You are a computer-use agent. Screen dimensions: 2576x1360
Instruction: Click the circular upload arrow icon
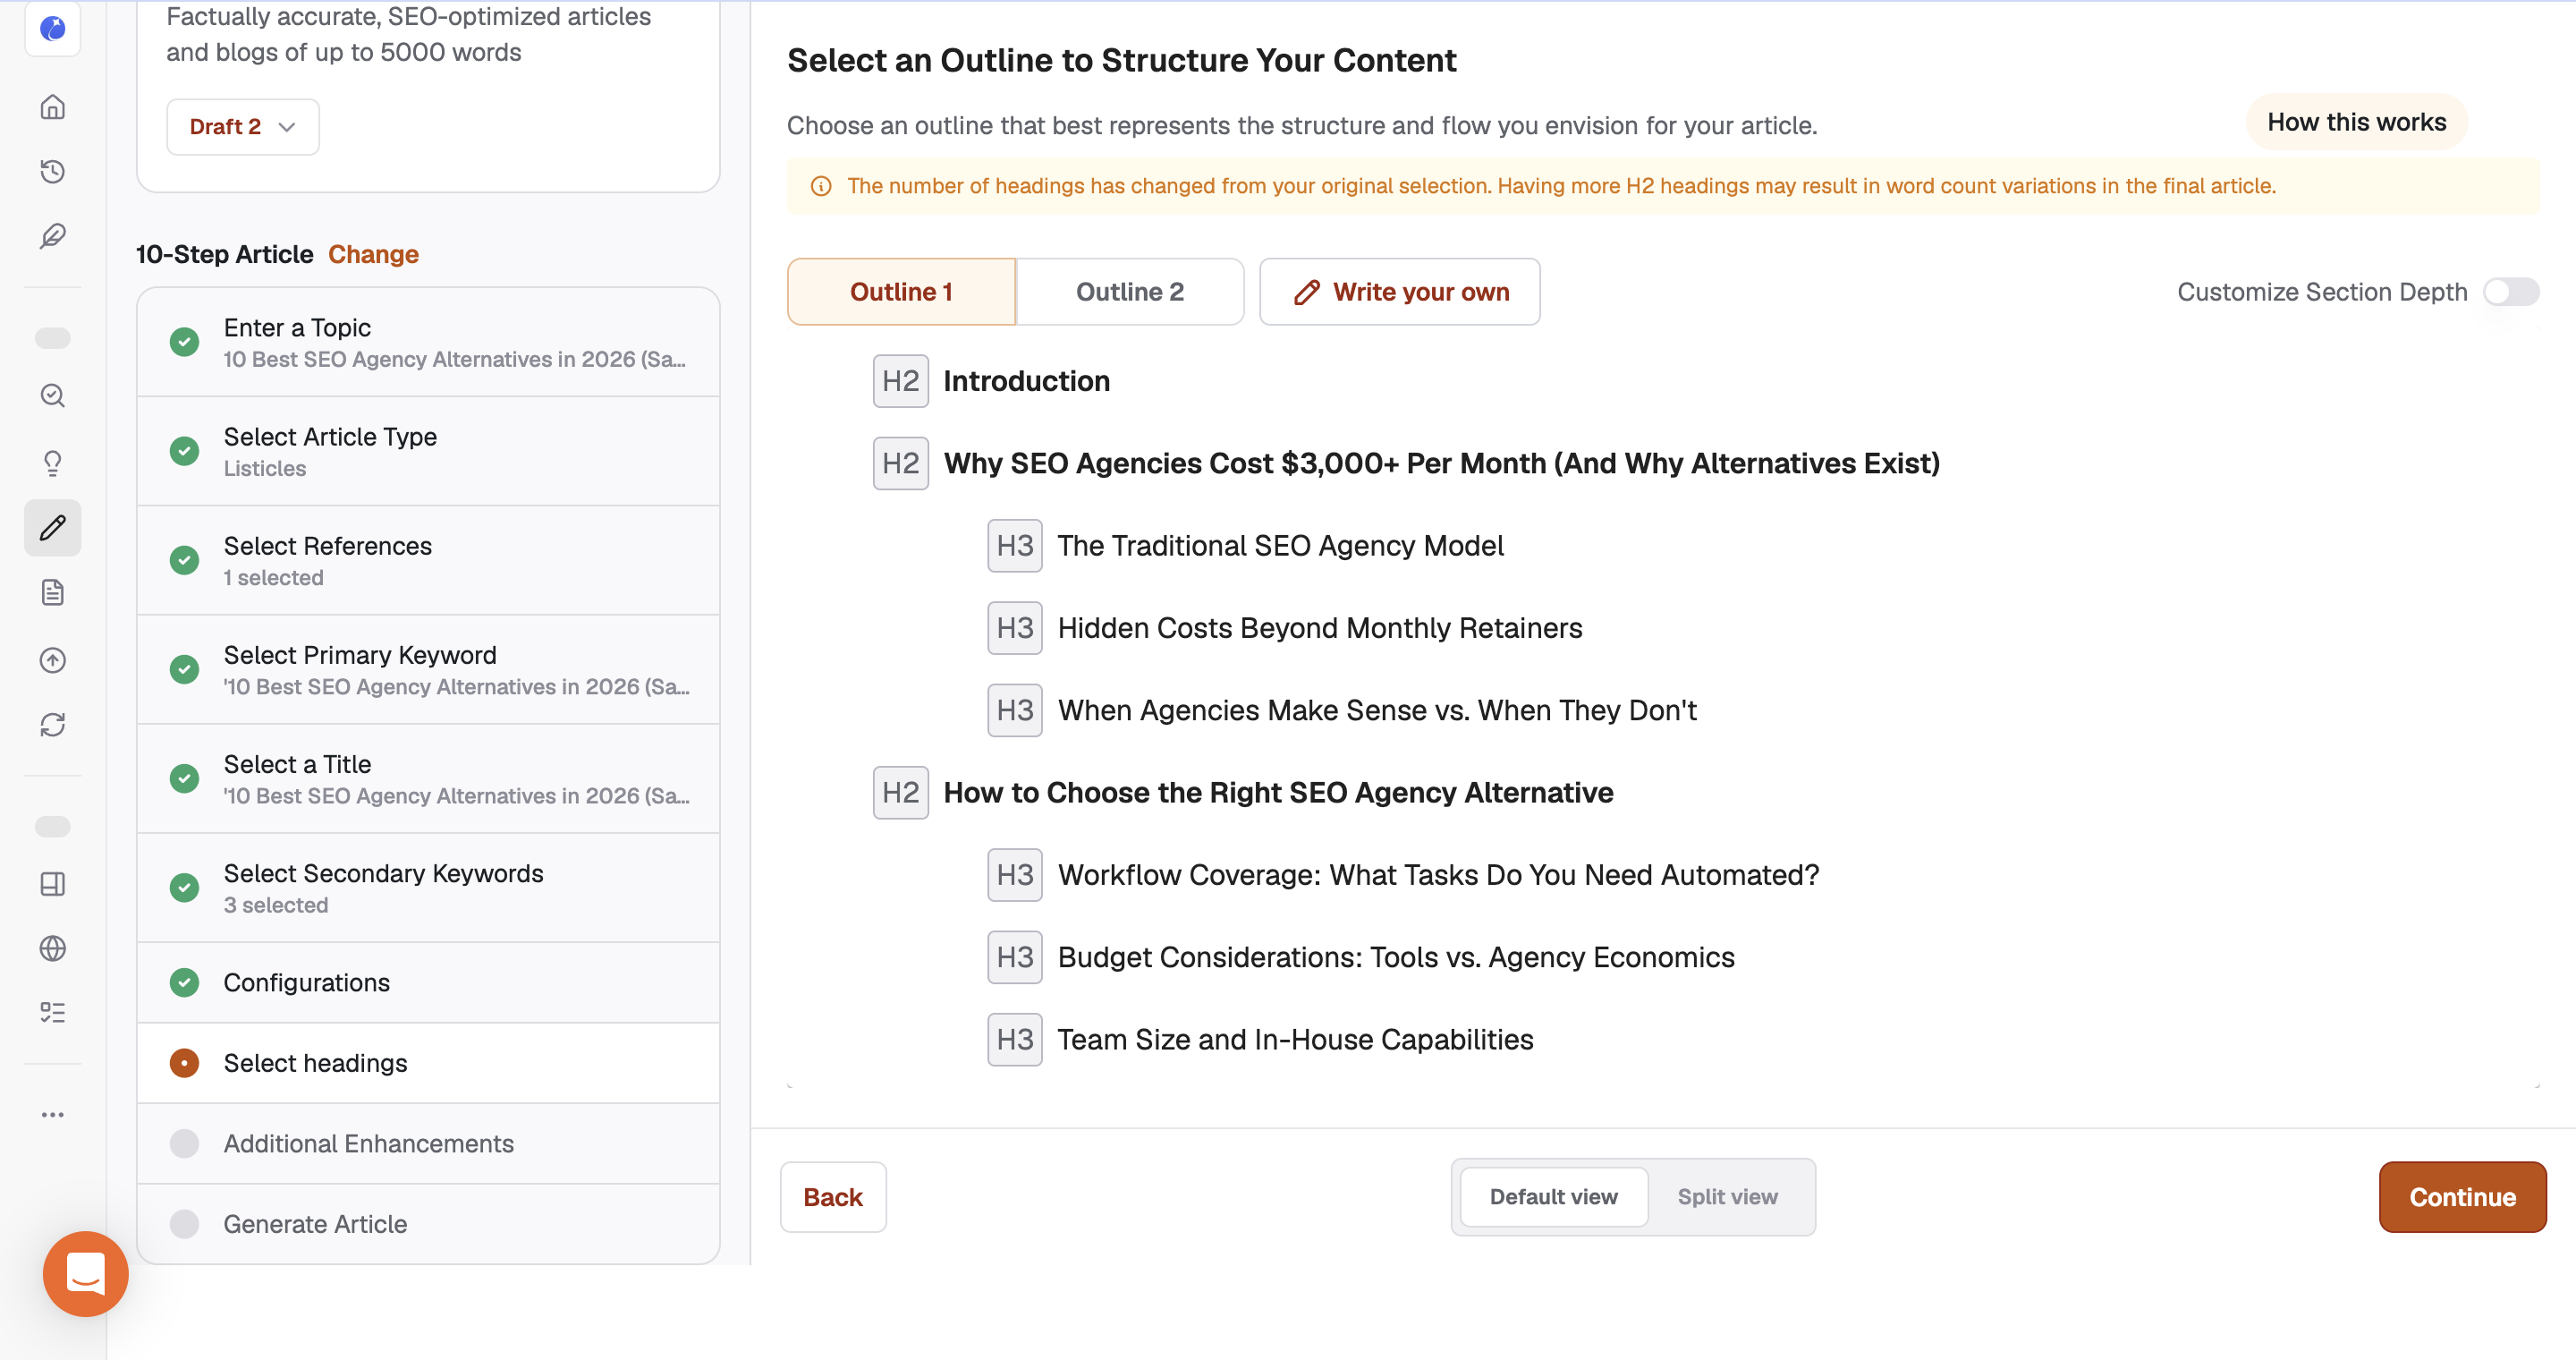click(53, 660)
